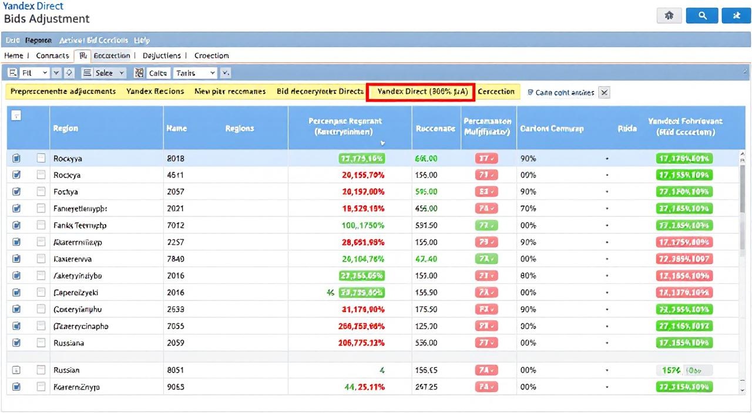Select the "Cercection" yellow tab
This screenshot has height=413, width=752.
click(496, 92)
